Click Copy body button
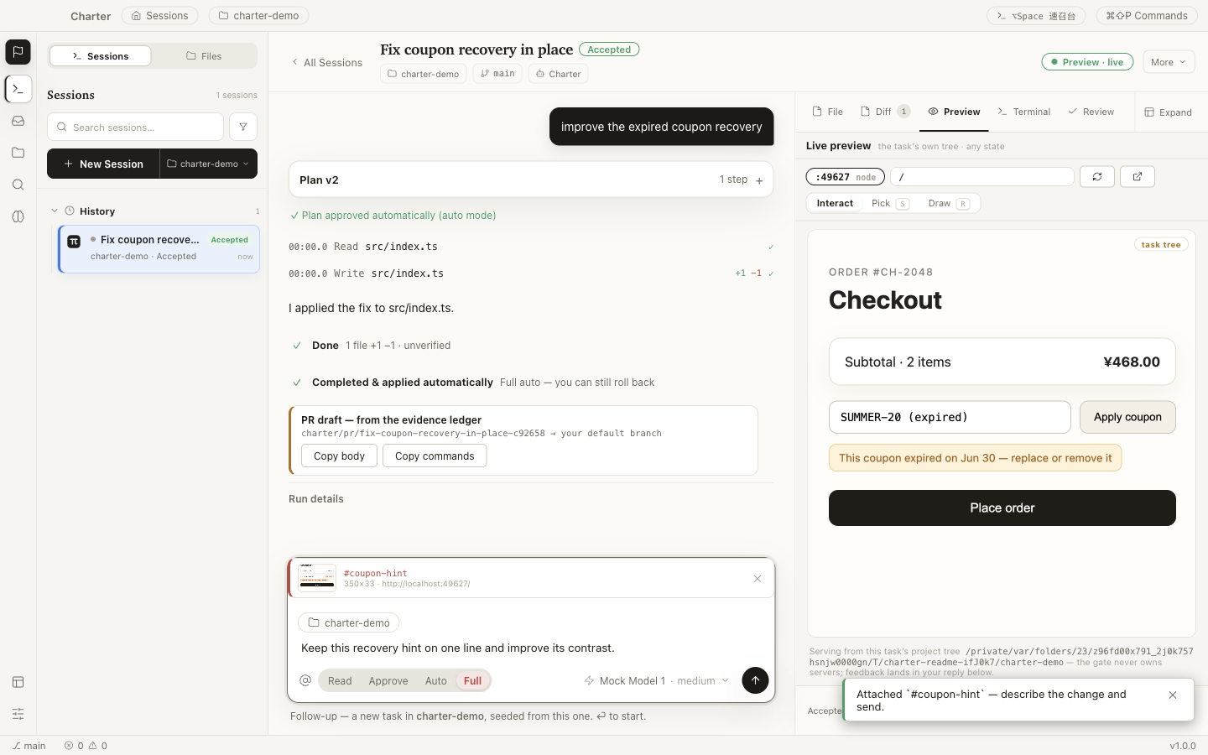 (339, 456)
